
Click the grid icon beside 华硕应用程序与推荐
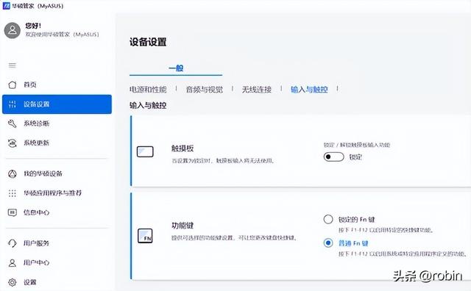(x=13, y=193)
